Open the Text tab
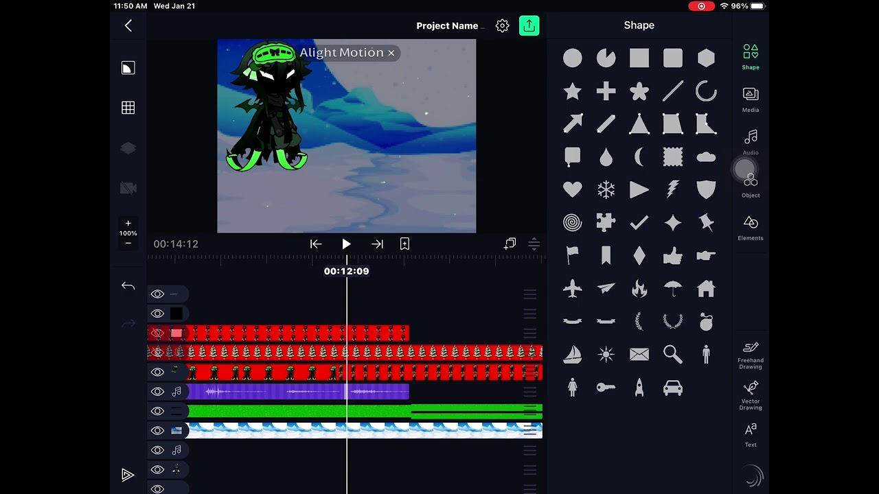This screenshot has height=494, width=879. (x=751, y=435)
